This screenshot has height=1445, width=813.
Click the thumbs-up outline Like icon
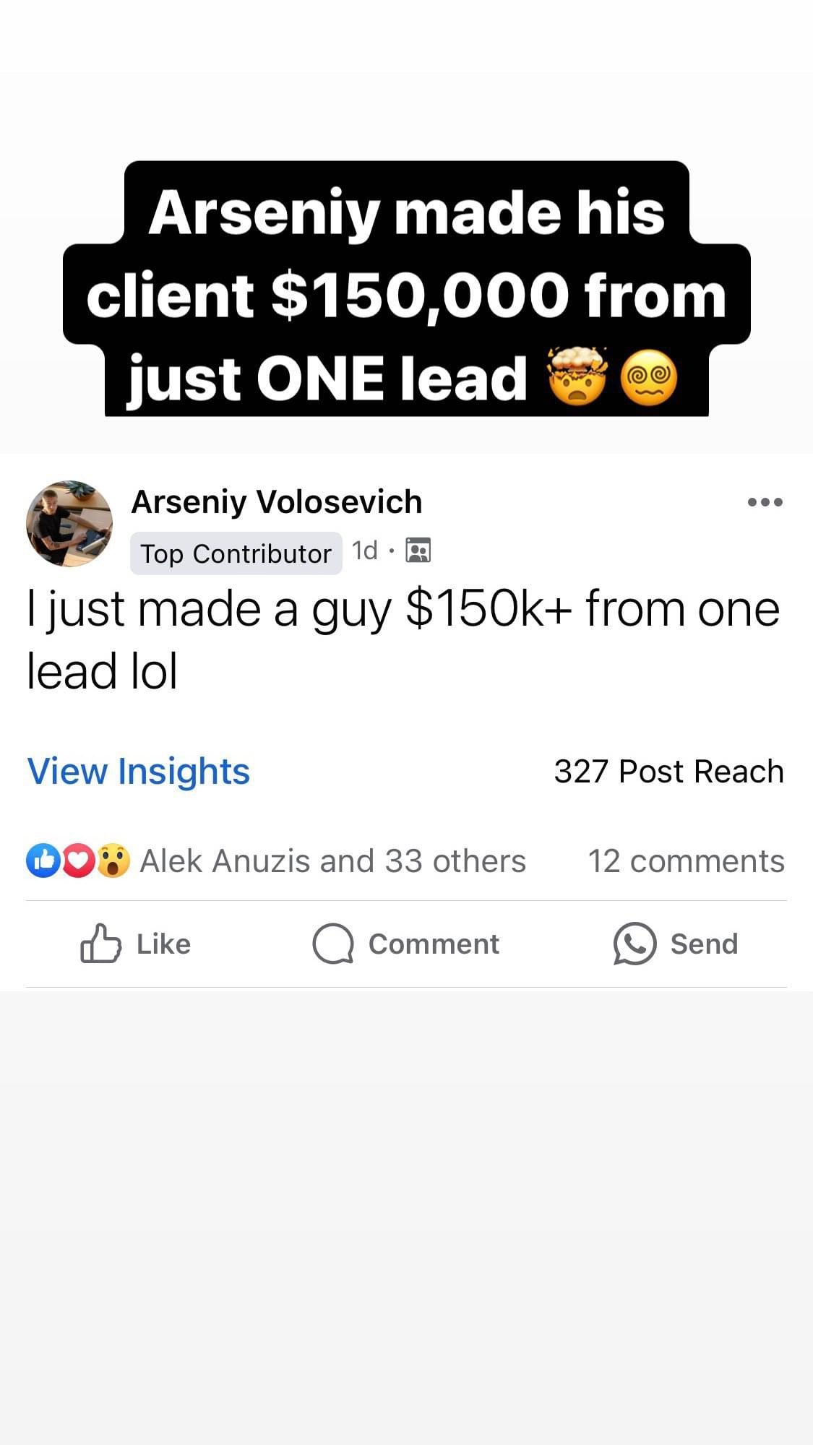click(x=100, y=943)
